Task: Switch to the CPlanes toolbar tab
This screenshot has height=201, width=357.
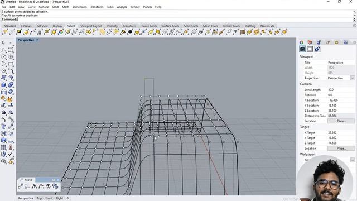Action: point(26,26)
